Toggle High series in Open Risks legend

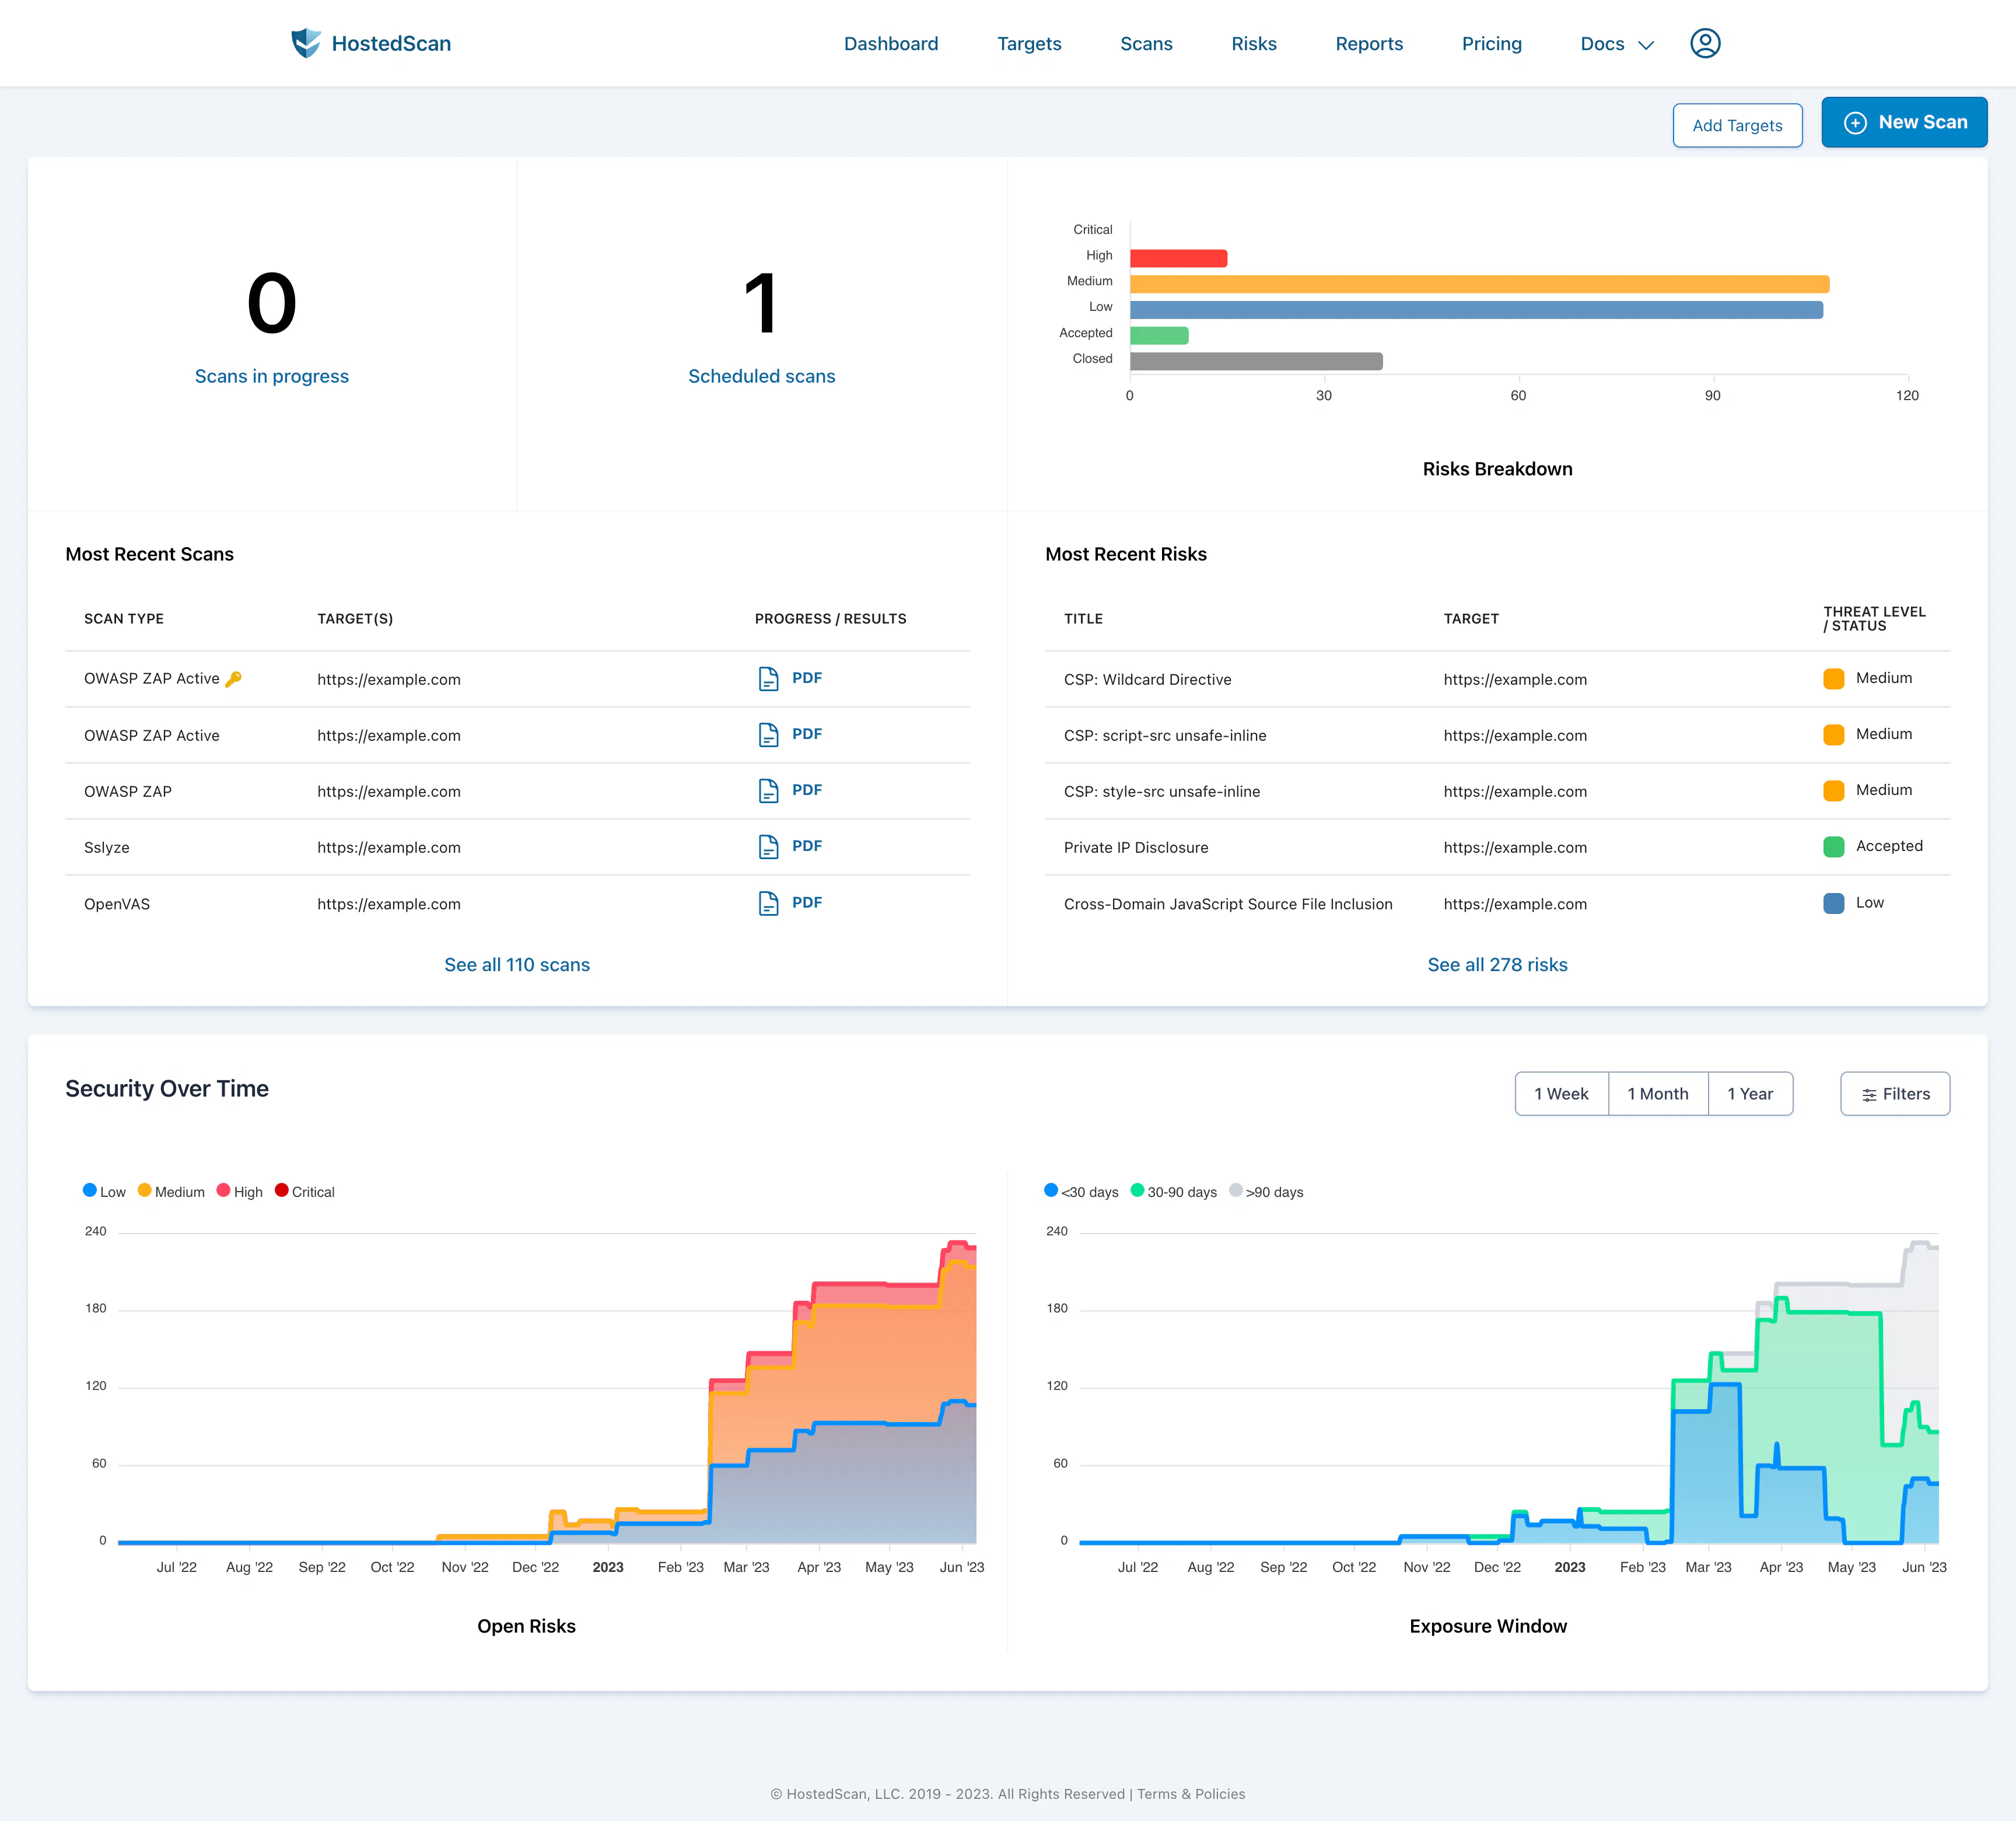tap(240, 1192)
